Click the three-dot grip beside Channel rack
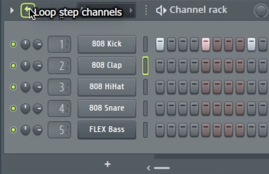 click(146, 10)
